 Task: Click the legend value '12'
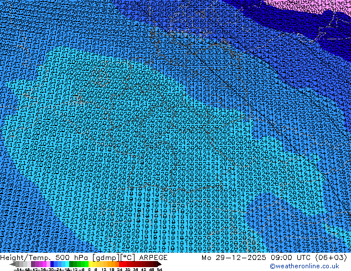[104, 269]
